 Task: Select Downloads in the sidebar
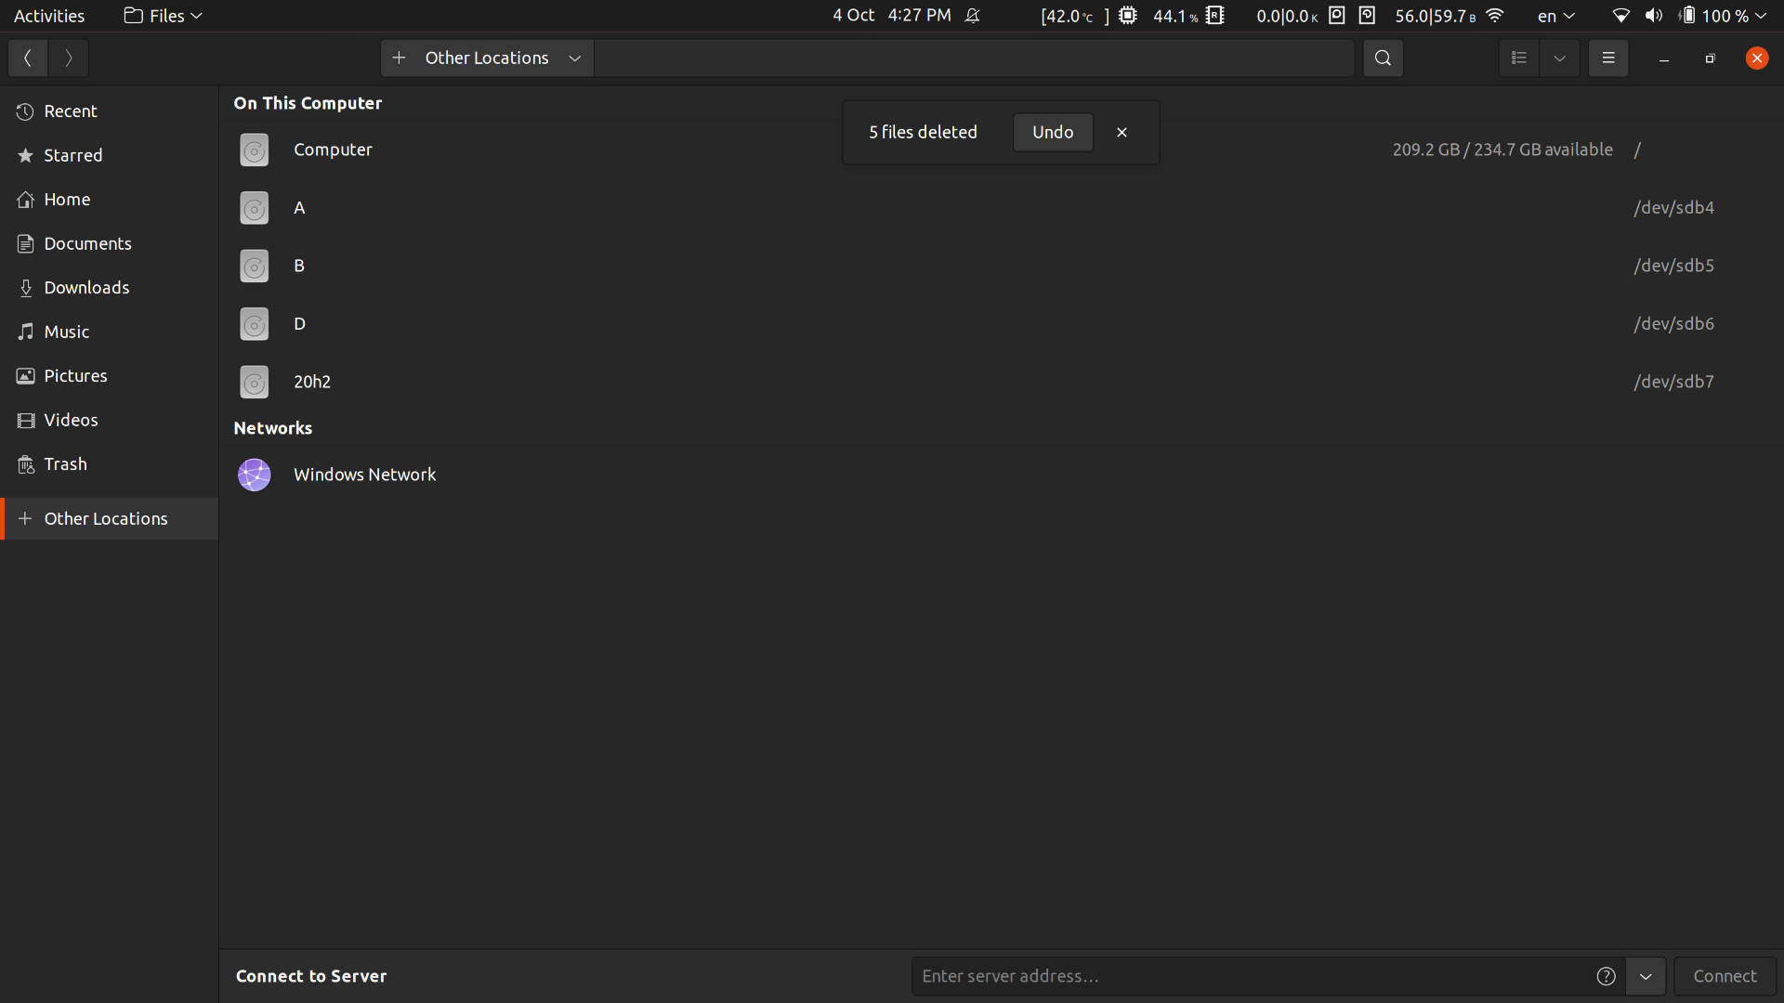click(86, 288)
